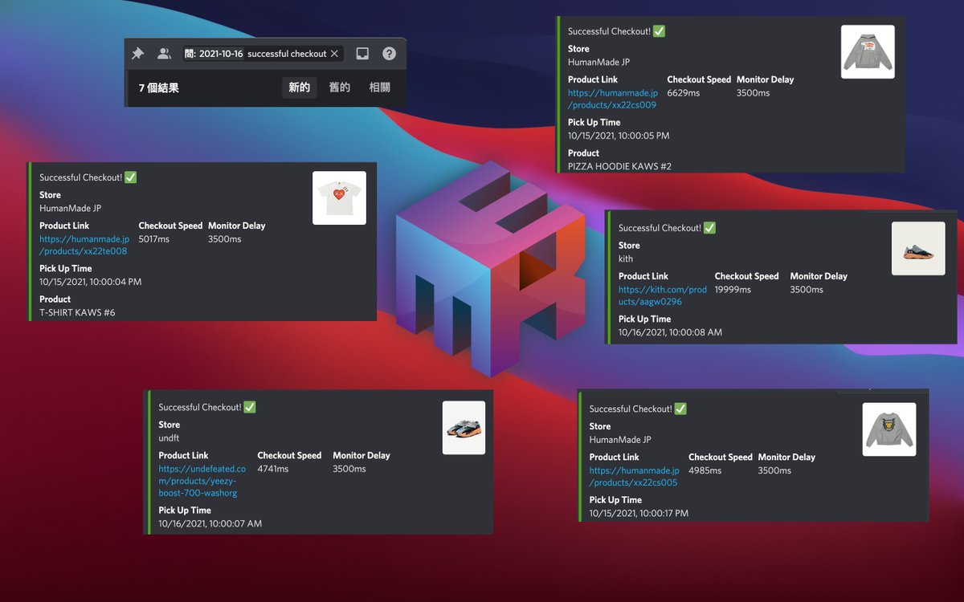The width and height of the screenshot is (964, 602).
Task: Click the 'T-SHIRT KAWS #6' product name
Action: pos(77,312)
